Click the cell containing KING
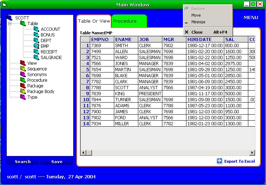The width and height of the screenshot is (266, 185). pos(126,93)
